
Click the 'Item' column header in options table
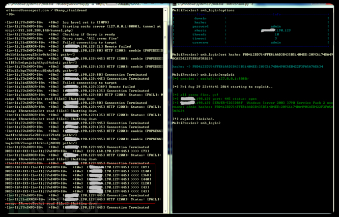(x=200, y=14)
